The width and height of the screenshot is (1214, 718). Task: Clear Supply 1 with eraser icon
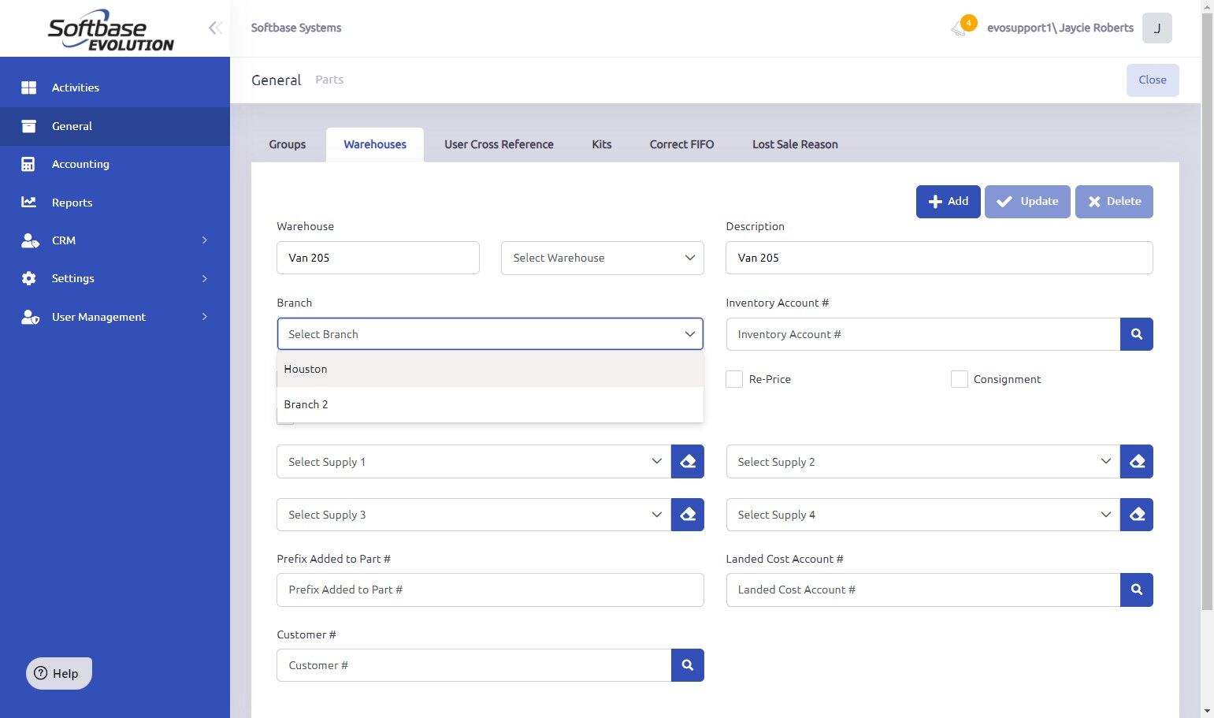pyautogui.click(x=687, y=462)
